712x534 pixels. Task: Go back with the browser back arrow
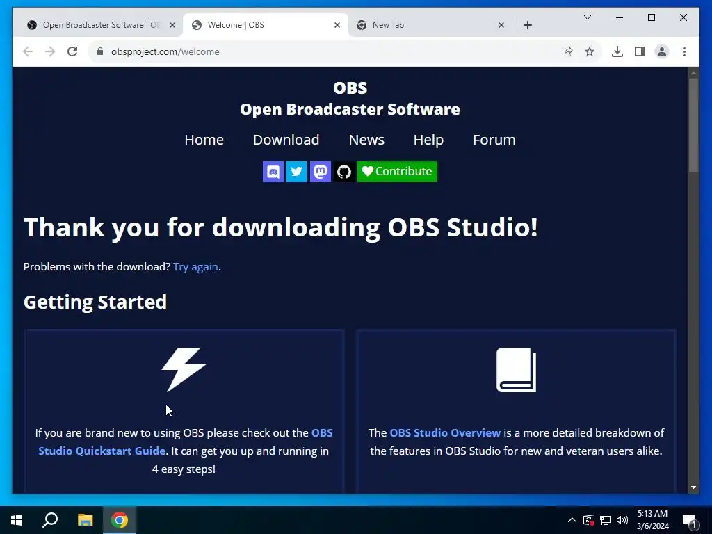pyautogui.click(x=28, y=51)
